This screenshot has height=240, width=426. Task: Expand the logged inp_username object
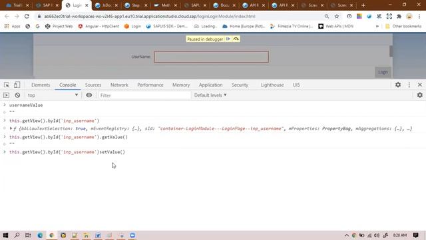tap(11, 129)
